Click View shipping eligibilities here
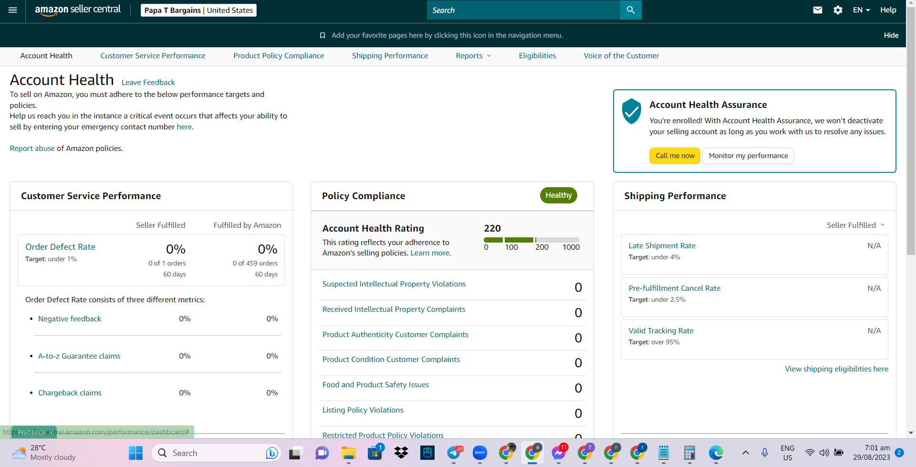The height and width of the screenshot is (467, 916). point(836,369)
